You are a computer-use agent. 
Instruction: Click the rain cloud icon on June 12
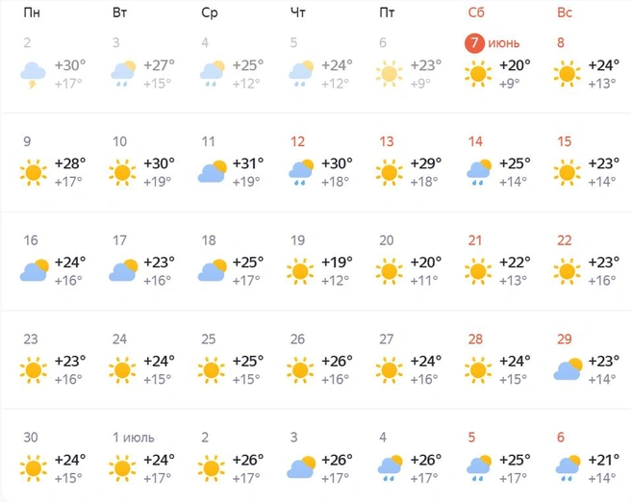[x=301, y=172]
